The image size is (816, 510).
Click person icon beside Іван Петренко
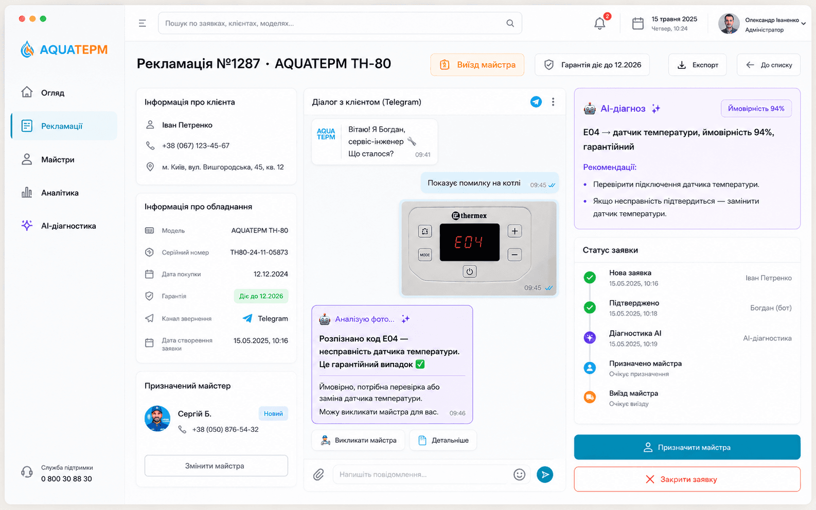[150, 125]
